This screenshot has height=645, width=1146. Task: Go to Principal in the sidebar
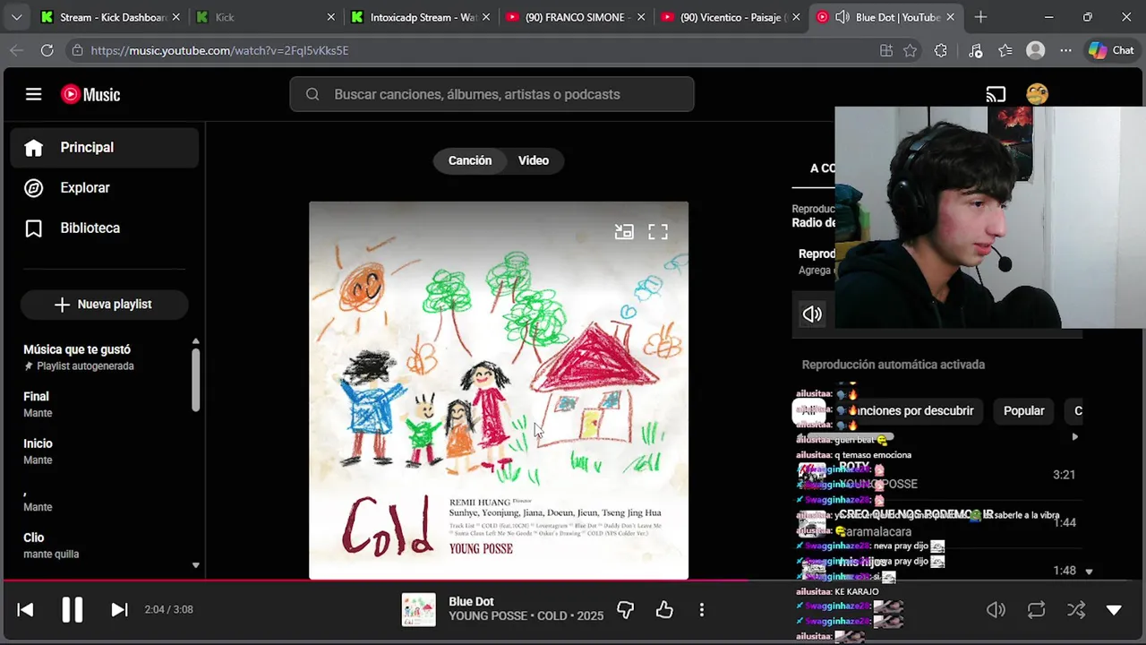tap(105, 148)
